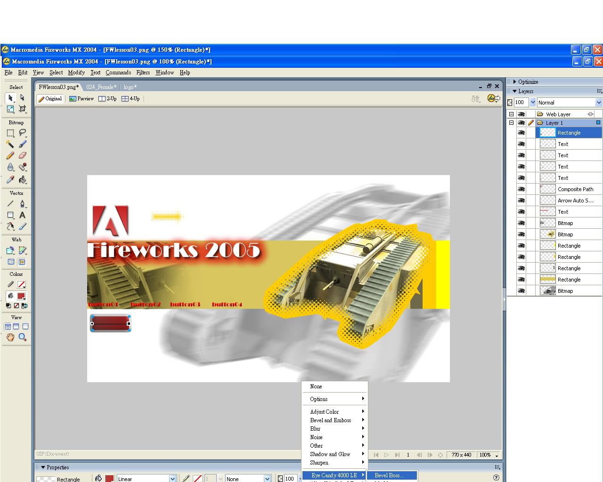Open the Filters menu

[143, 72]
